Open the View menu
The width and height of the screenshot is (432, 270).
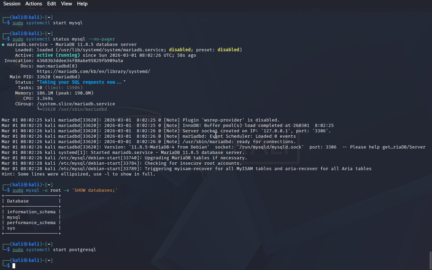point(66,4)
